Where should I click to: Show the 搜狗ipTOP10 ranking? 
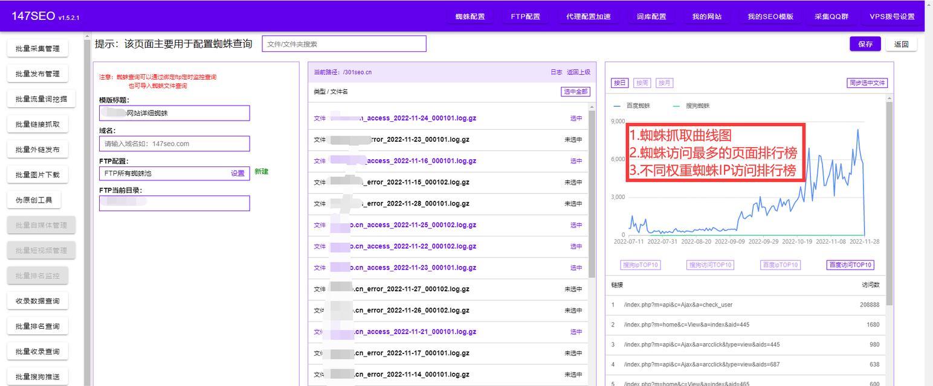click(x=641, y=265)
